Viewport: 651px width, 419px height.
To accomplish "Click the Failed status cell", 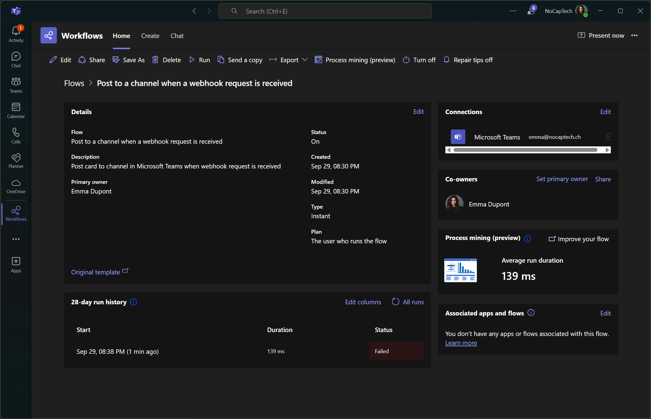I will [396, 351].
